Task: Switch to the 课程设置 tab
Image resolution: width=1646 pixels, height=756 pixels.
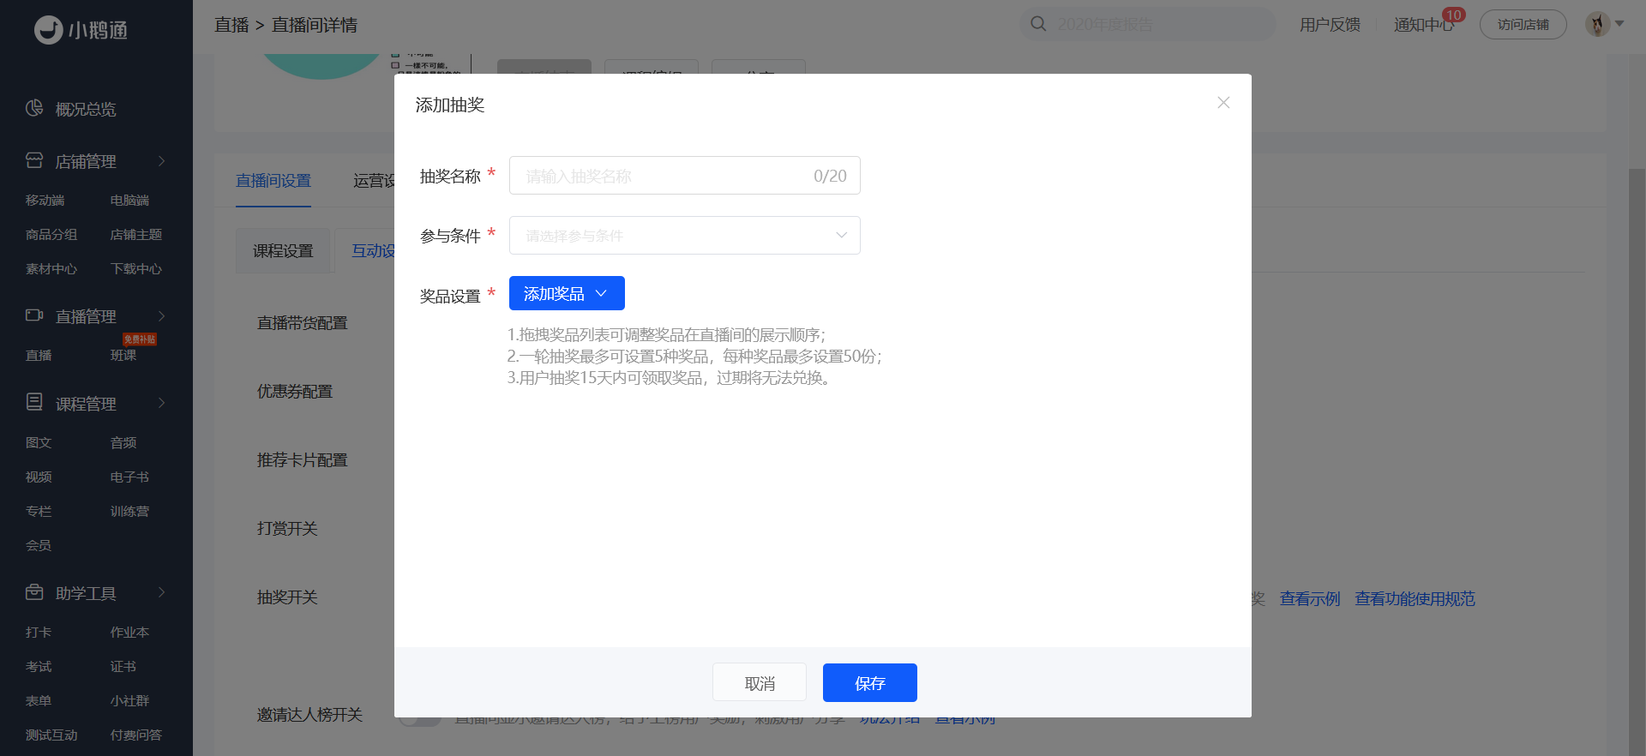Action: click(283, 251)
